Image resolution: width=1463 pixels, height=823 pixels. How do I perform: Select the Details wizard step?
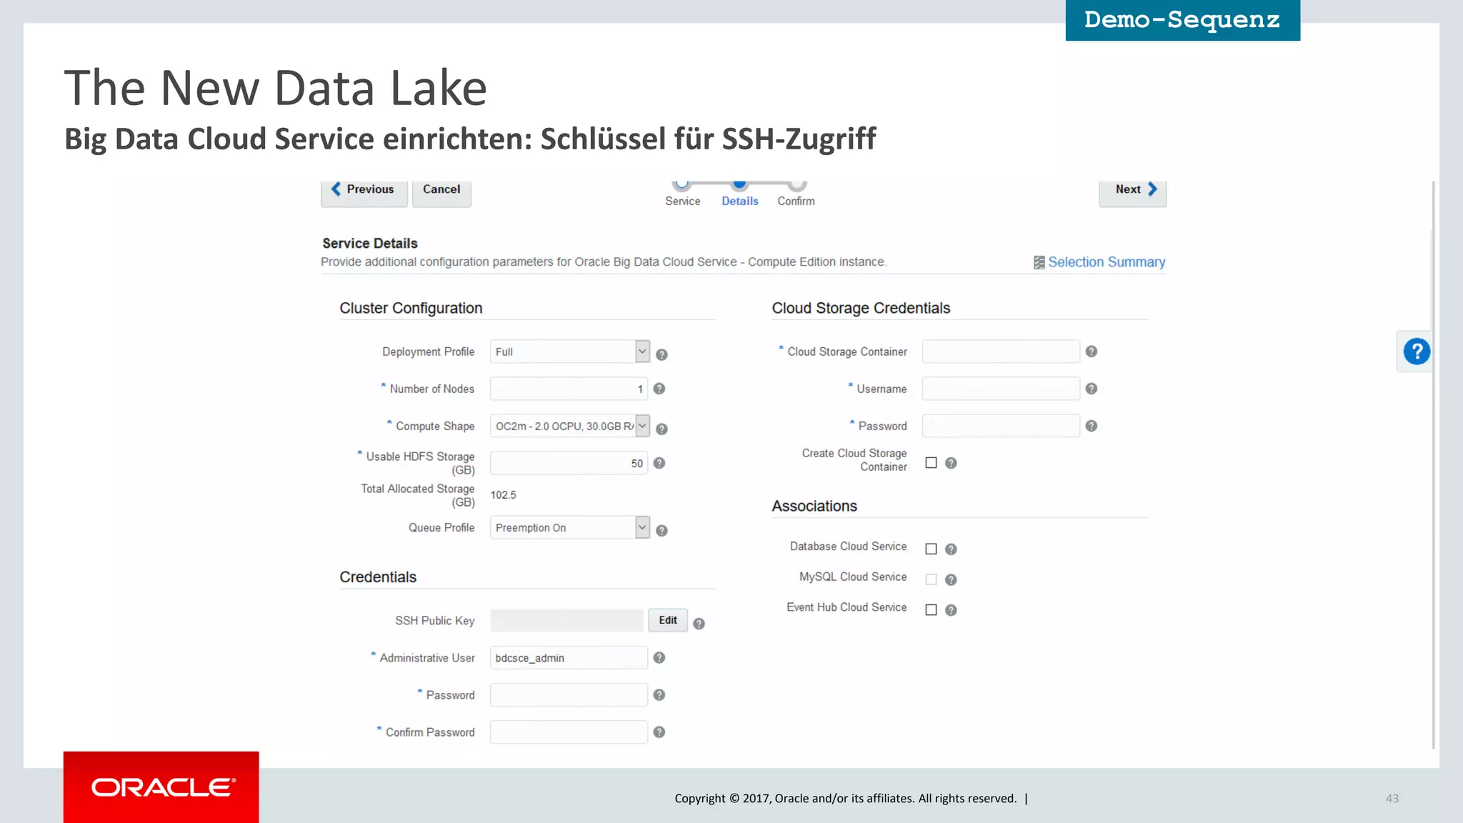pos(739,194)
